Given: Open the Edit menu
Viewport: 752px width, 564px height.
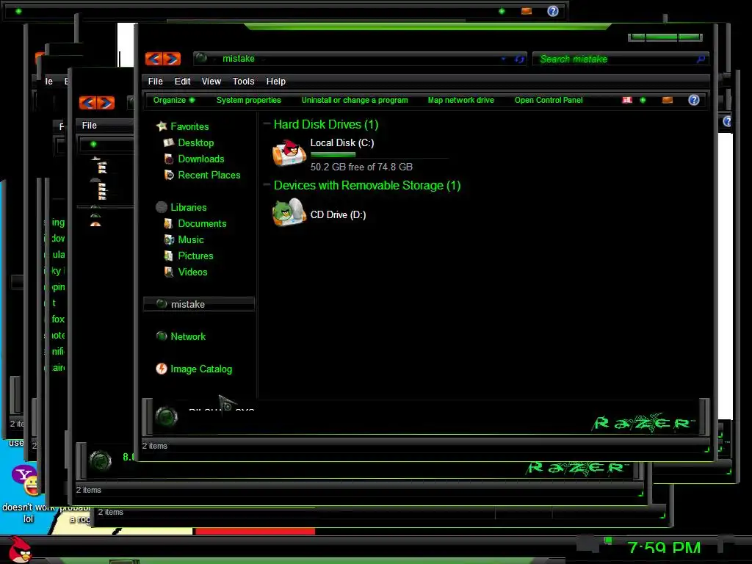Looking at the screenshot, I should click(182, 81).
